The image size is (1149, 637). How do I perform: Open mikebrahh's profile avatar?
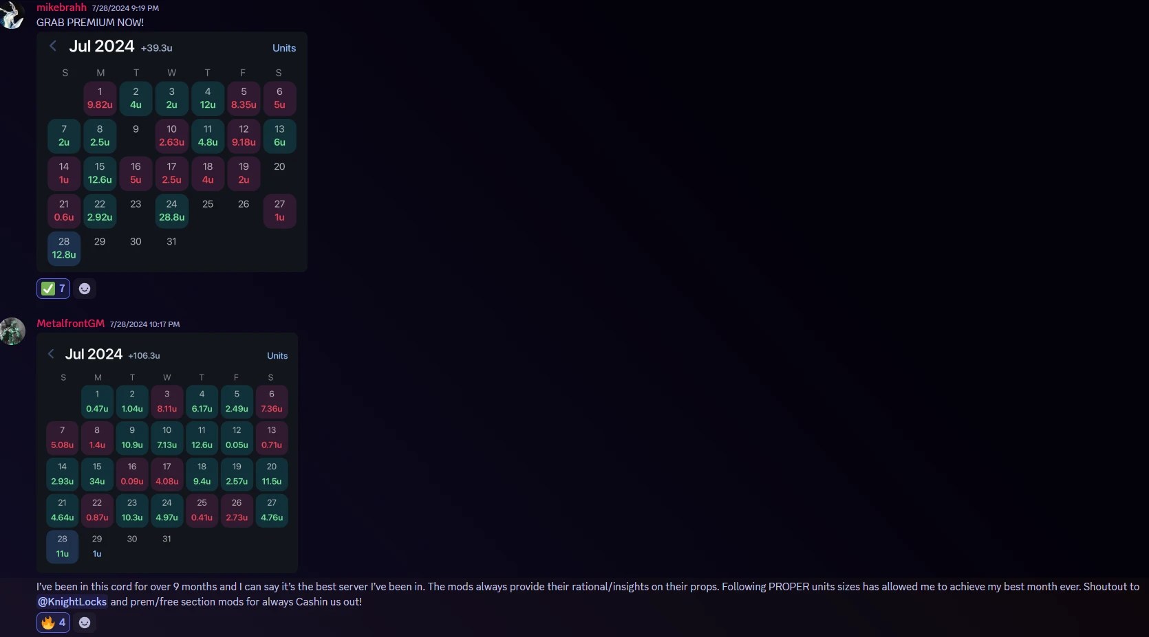coord(12,14)
